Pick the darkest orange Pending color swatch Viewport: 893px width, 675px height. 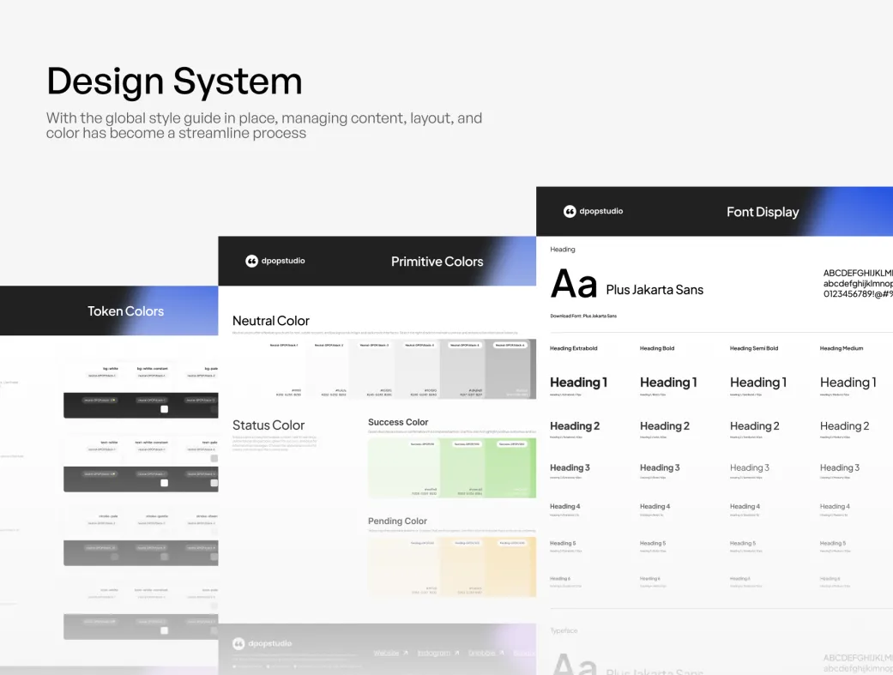pos(513,566)
